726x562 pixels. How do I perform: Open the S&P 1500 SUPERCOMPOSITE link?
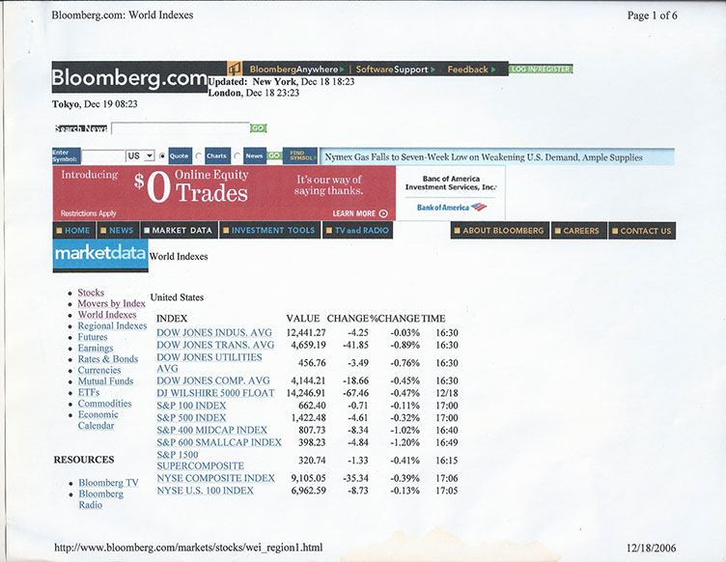200,461
